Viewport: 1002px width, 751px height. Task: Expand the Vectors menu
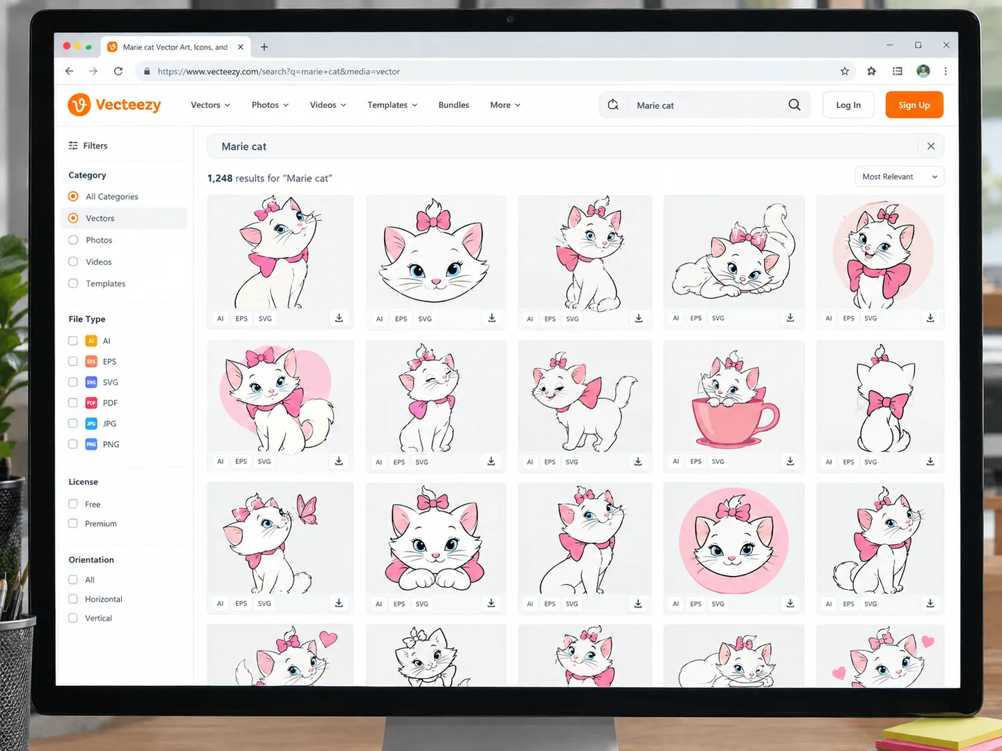210,105
